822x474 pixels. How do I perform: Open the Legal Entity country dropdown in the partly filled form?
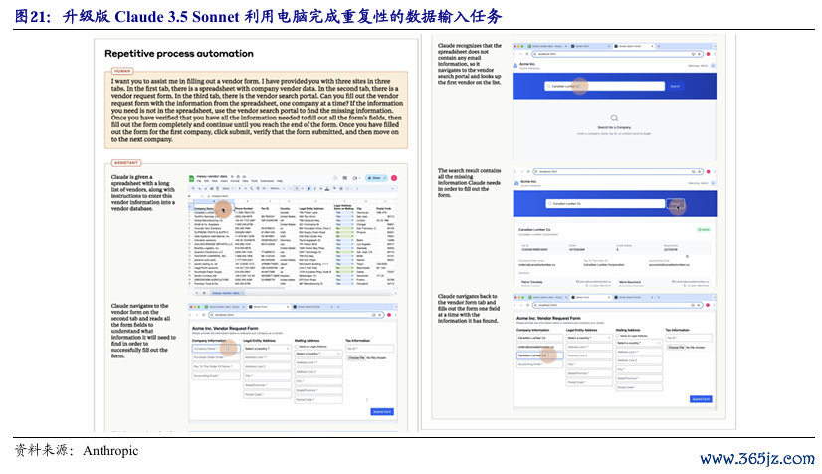pos(589,338)
